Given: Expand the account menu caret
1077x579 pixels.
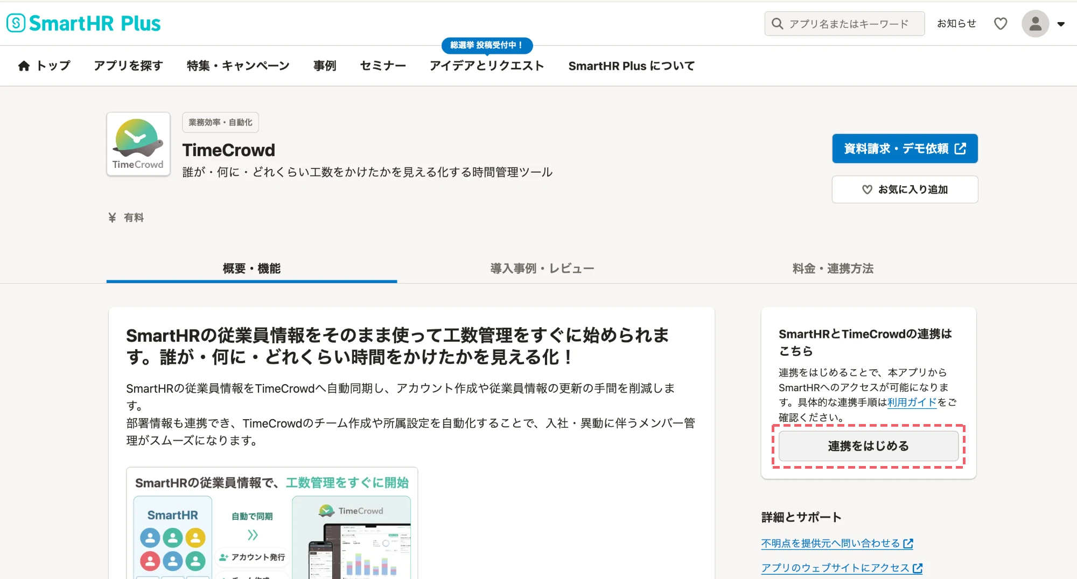Looking at the screenshot, I should [1061, 24].
